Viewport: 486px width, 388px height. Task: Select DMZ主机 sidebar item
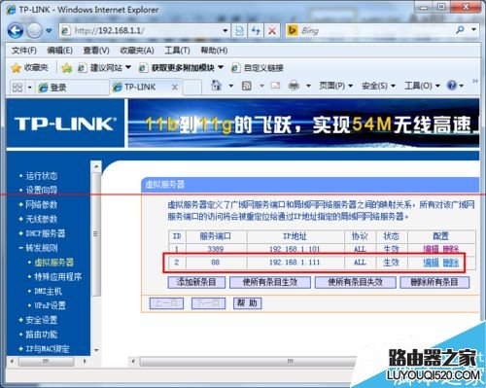(48, 291)
